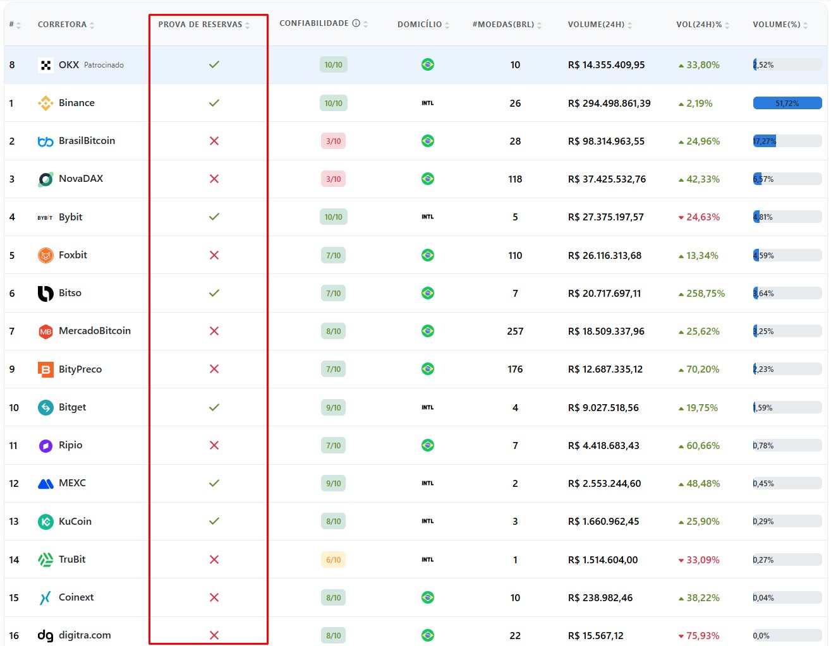Sort table by Volume(24h) column
The height and width of the screenshot is (646, 831).
click(x=630, y=25)
